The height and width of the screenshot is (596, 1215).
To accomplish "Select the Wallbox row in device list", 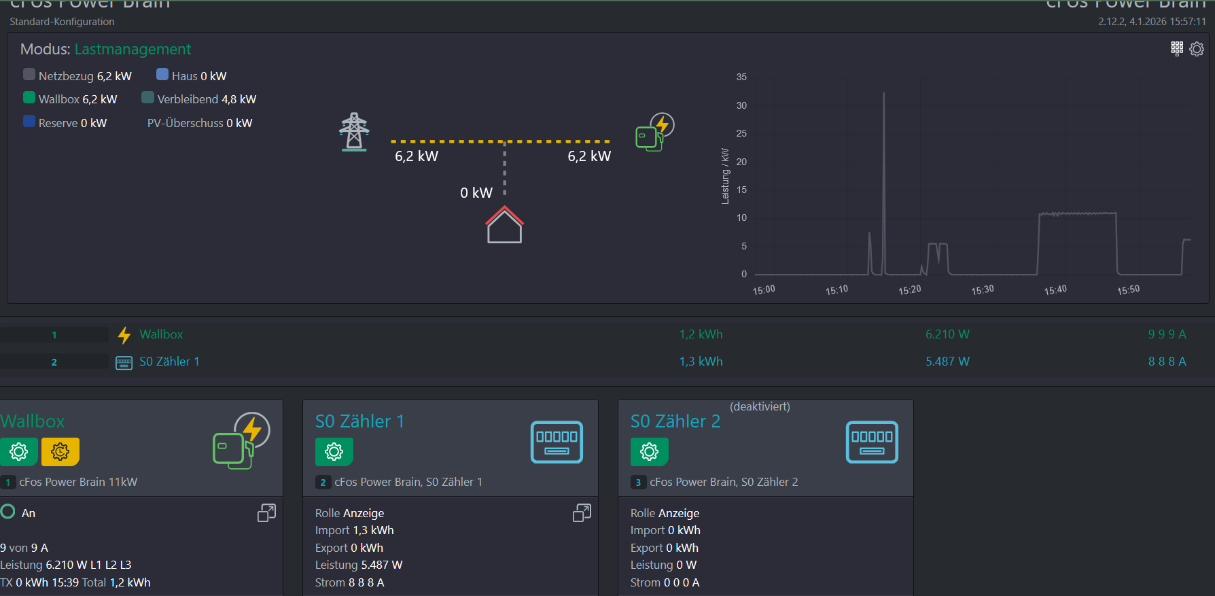I will [161, 334].
